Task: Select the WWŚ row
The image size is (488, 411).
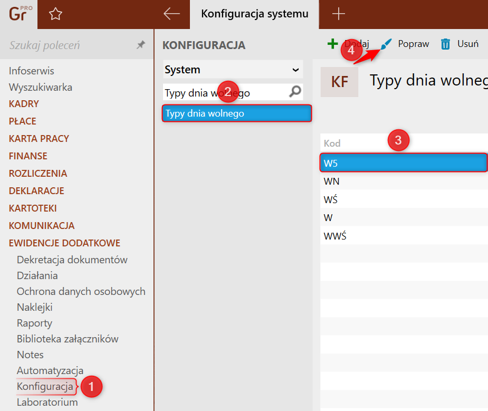Action: 404,235
